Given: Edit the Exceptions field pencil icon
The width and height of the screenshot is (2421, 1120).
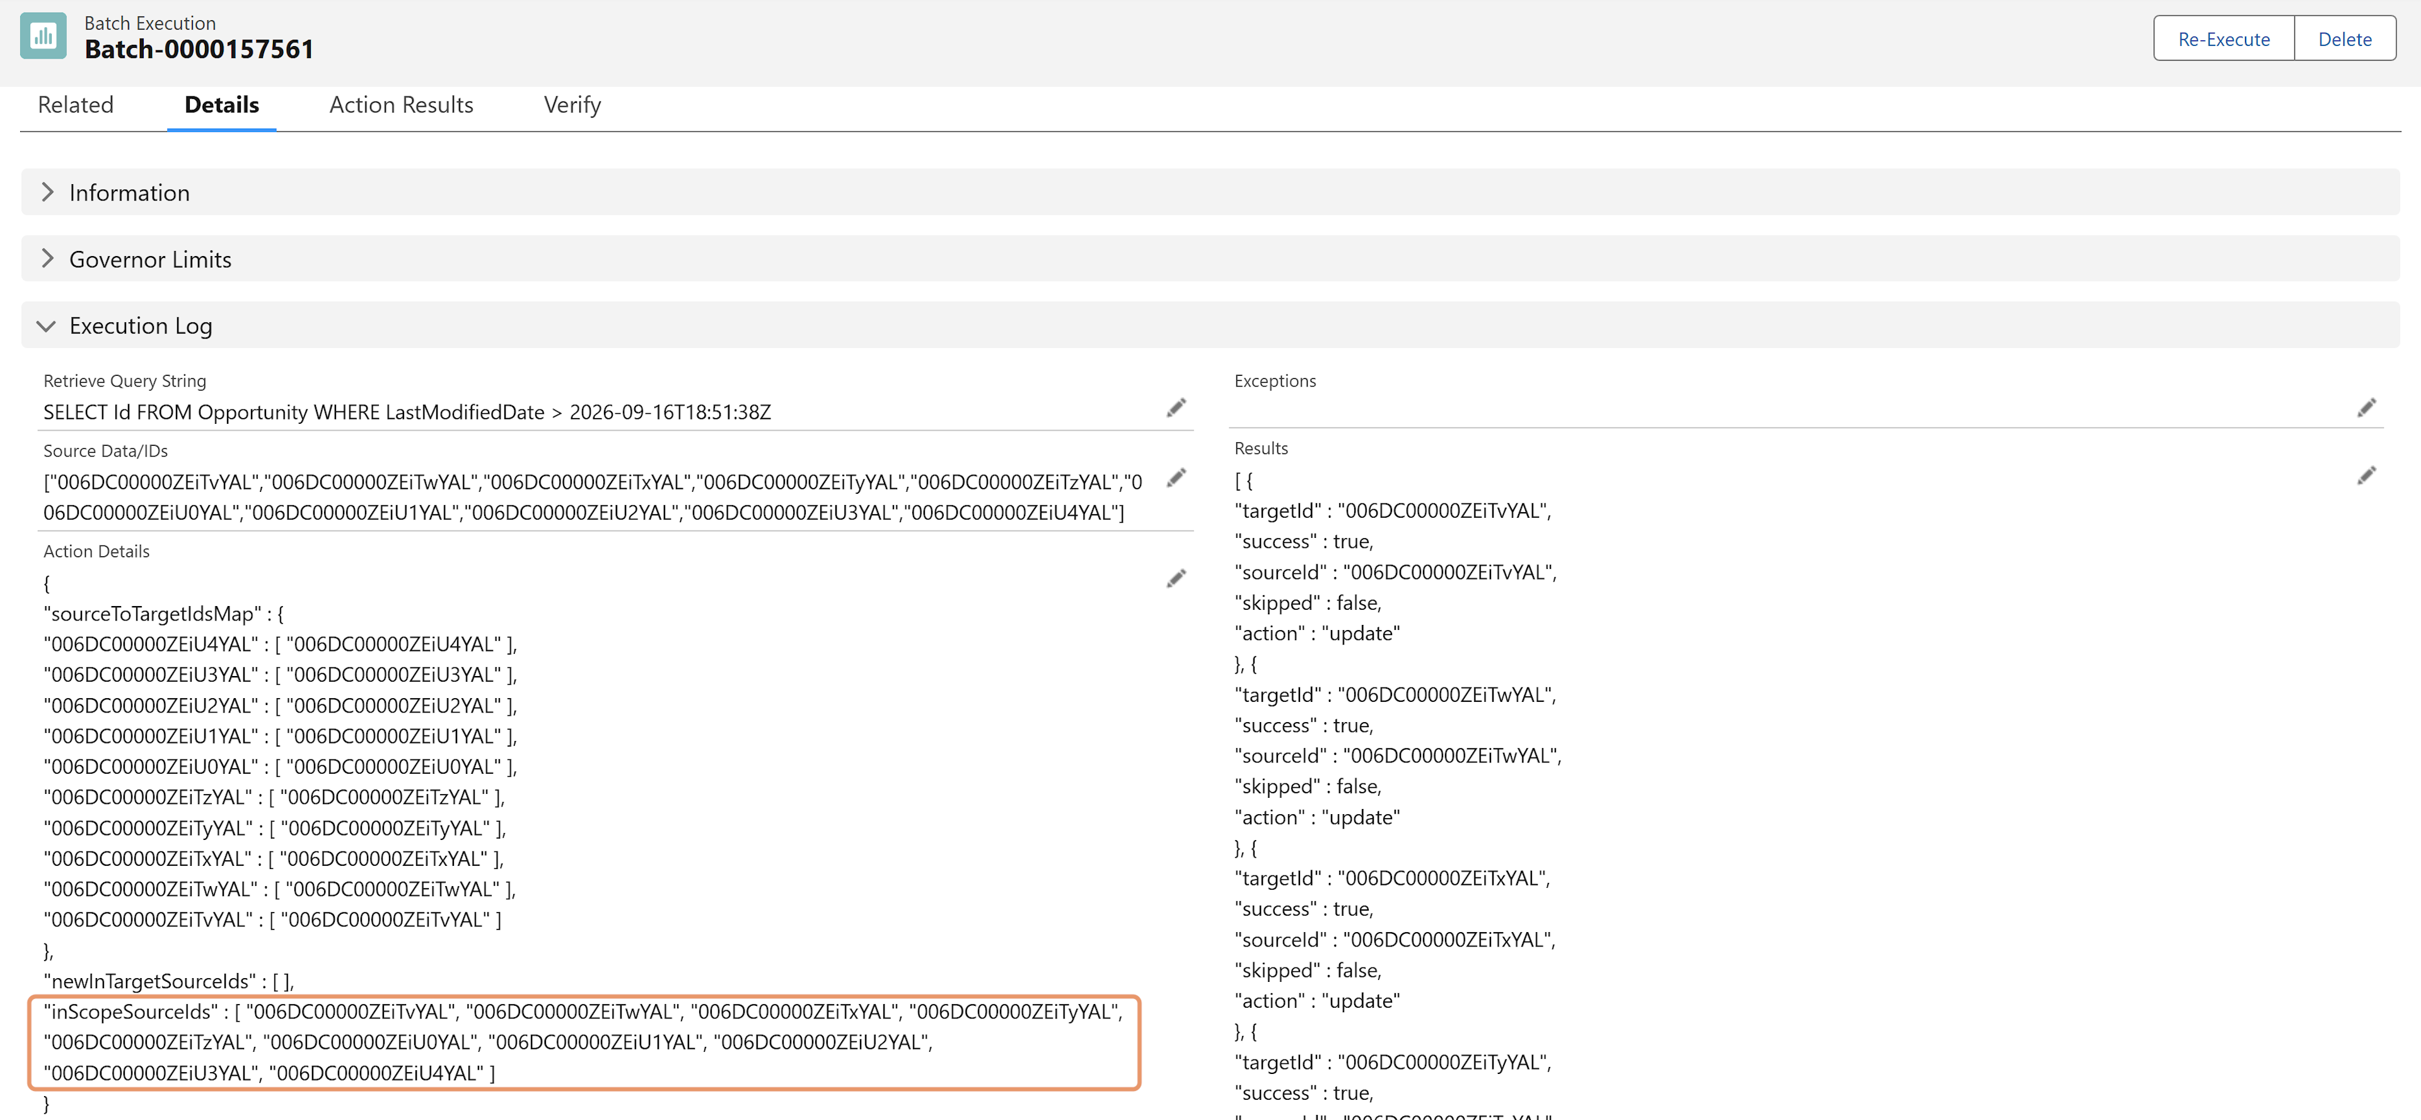Looking at the screenshot, I should 2367,407.
